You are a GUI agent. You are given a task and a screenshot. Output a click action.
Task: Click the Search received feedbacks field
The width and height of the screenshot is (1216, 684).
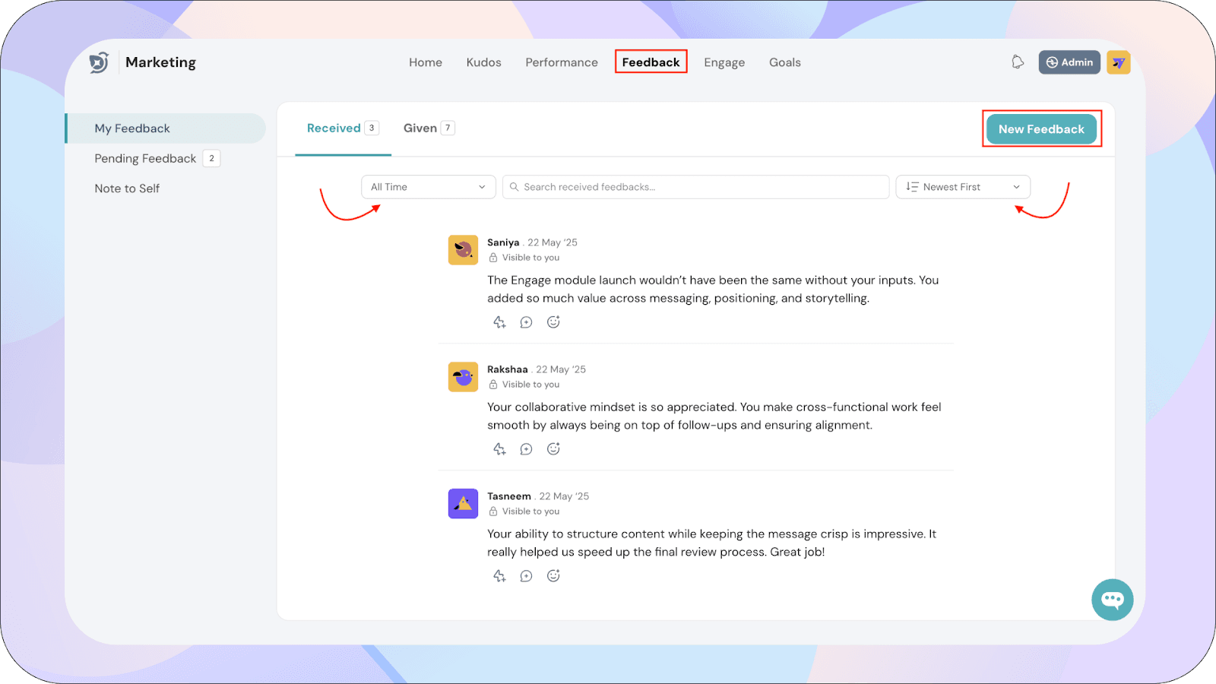click(695, 187)
